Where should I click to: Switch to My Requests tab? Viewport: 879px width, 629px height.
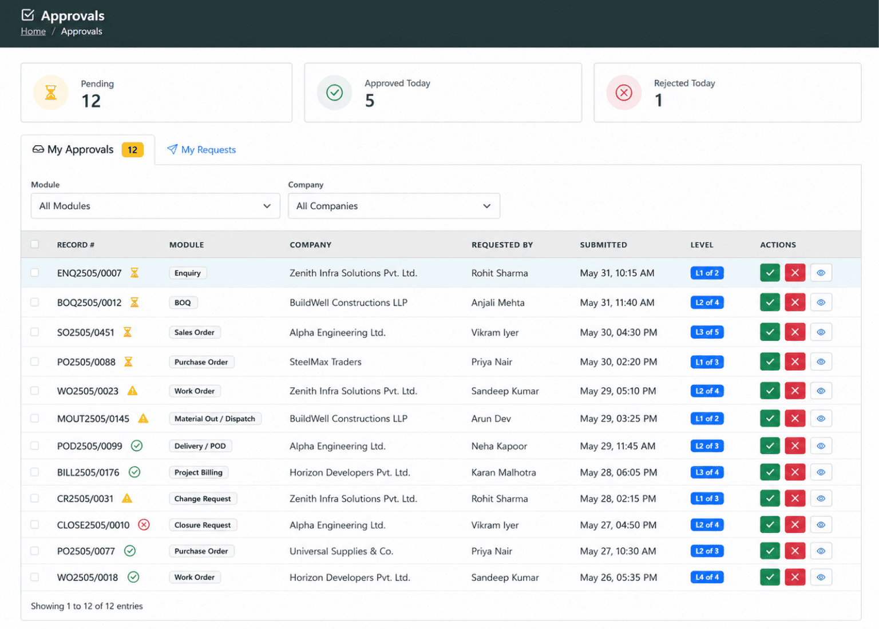click(x=201, y=150)
